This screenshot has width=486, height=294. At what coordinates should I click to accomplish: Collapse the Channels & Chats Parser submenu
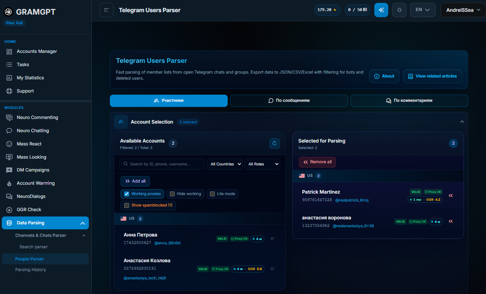pos(84,235)
